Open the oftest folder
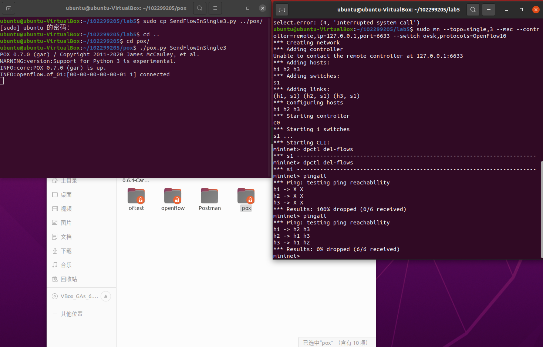Viewport: 543px width, 347px height. (x=136, y=199)
